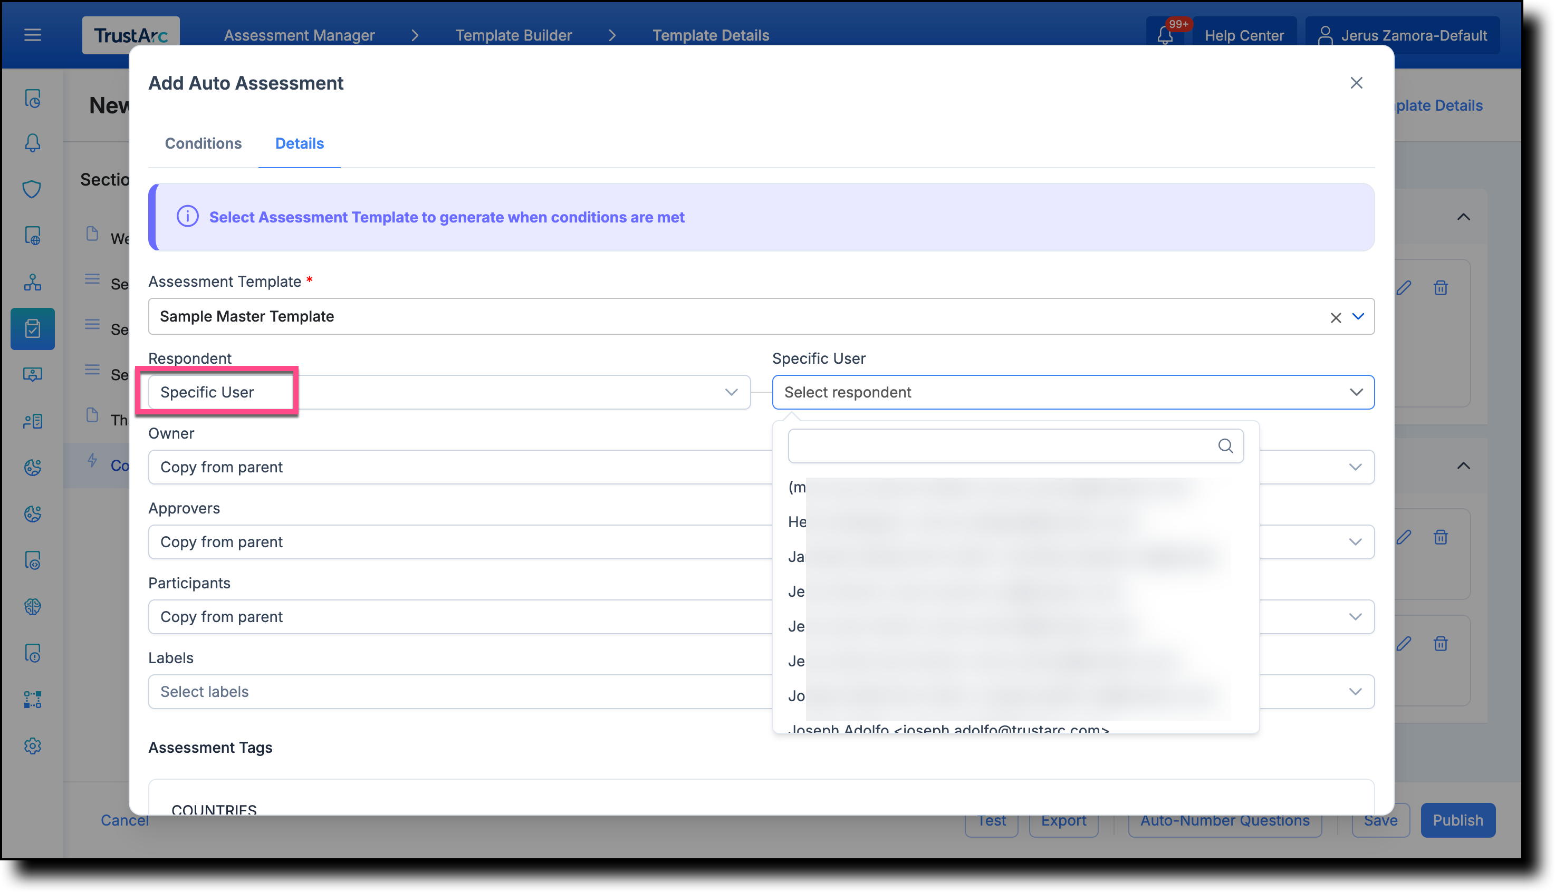The width and height of the screenshot is (1555, 892).
Task: Collapse the upper section chevron behind dialog
Action: pos(1463,217)
